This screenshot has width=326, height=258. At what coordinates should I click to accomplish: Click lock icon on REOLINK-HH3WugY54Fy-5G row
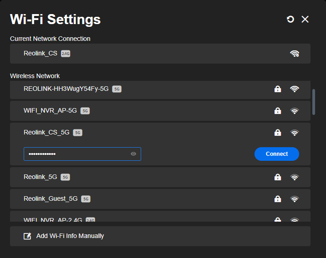(278, 89)
